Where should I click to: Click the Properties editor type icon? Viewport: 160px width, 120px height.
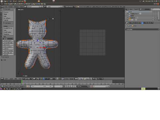pyautogui.click(x=127, y=23)
